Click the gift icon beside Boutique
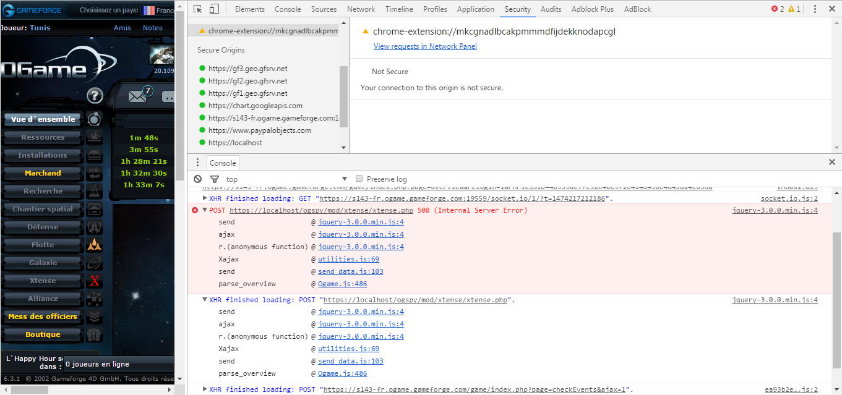The width and height of the screenshot is (842, 395). (x=94, y=334)
